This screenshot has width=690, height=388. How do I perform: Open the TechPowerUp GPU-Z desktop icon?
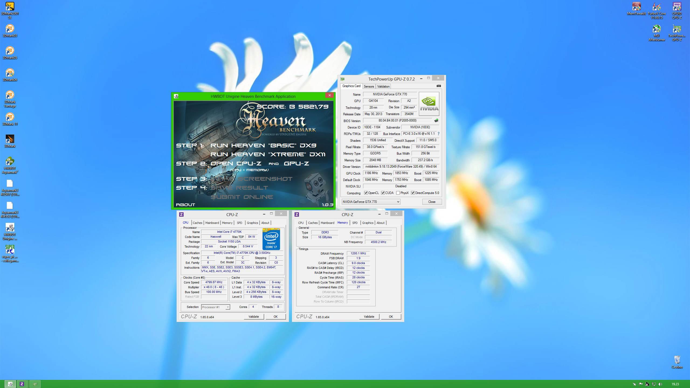tap(677, 33)
